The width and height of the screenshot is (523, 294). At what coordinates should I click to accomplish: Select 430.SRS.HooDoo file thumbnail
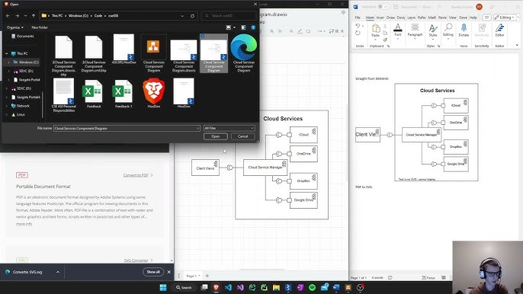[x=124, y=49]
